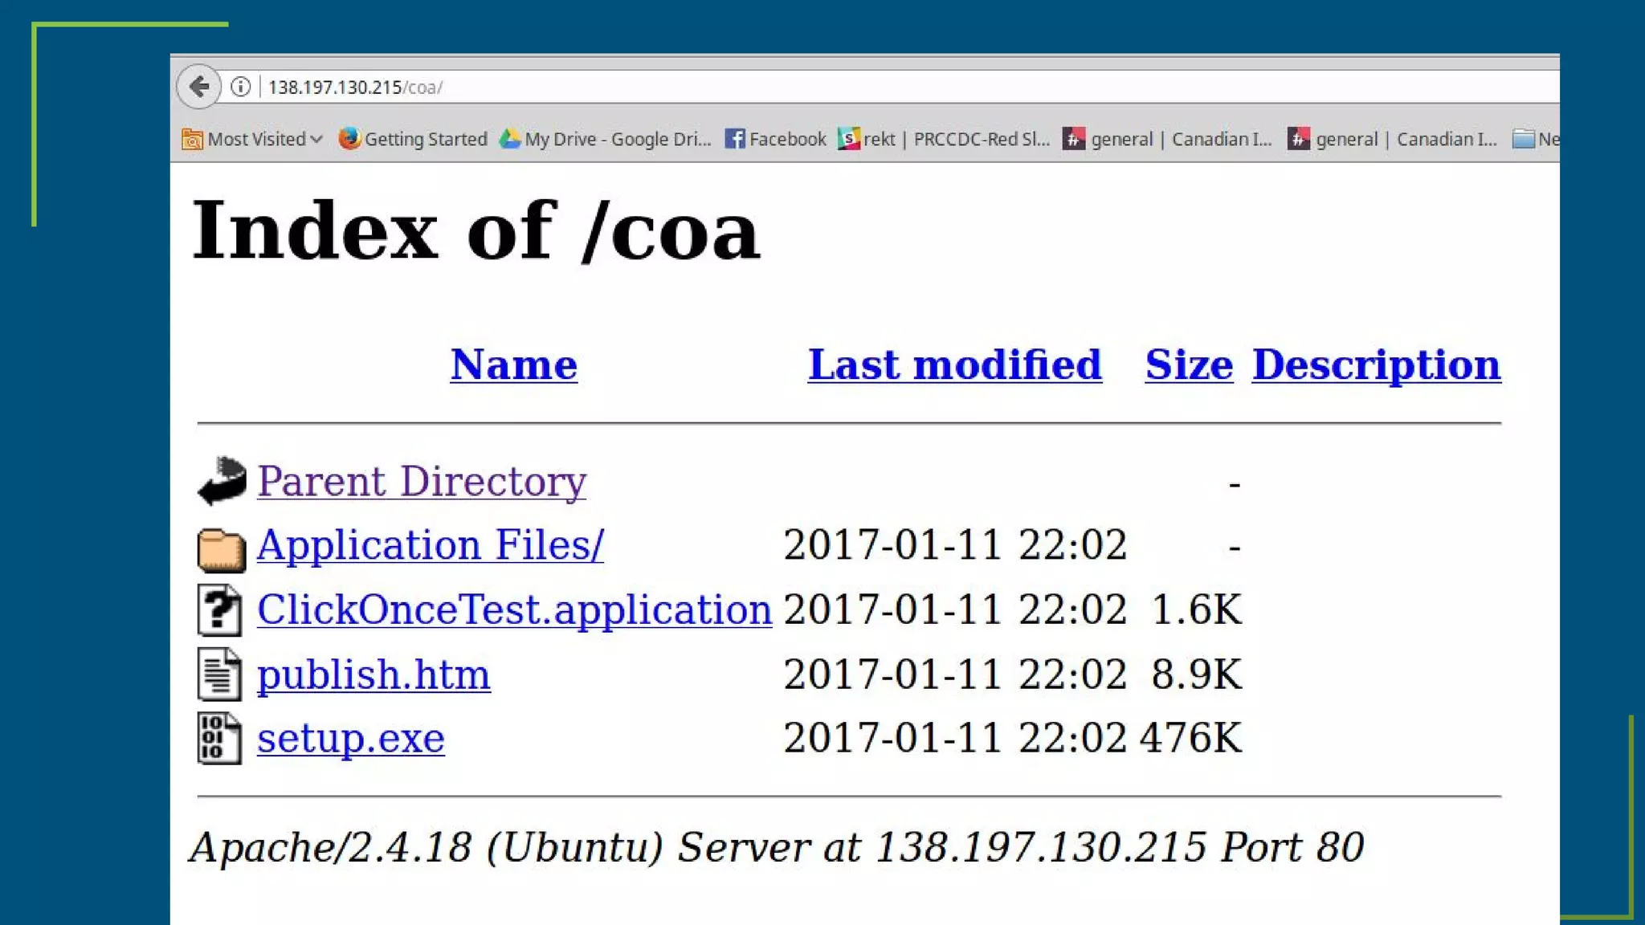This screenshot has width=1645, height=925.
Task: Sort the directory by Size header
Action: click(x=1189, y=365)
